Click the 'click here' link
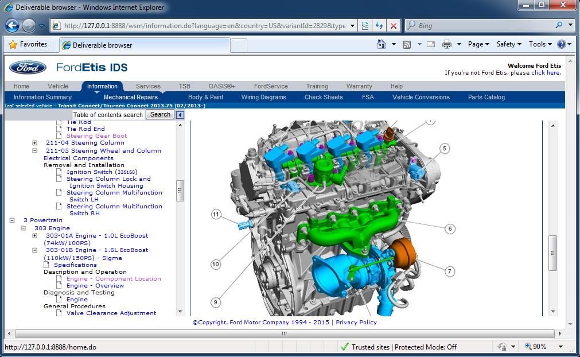 [546, 72]
